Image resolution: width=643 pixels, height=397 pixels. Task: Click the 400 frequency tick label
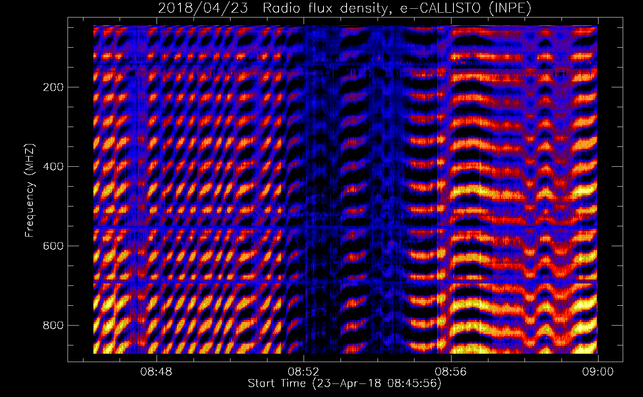pyautogui.click(x=53, y=167)
